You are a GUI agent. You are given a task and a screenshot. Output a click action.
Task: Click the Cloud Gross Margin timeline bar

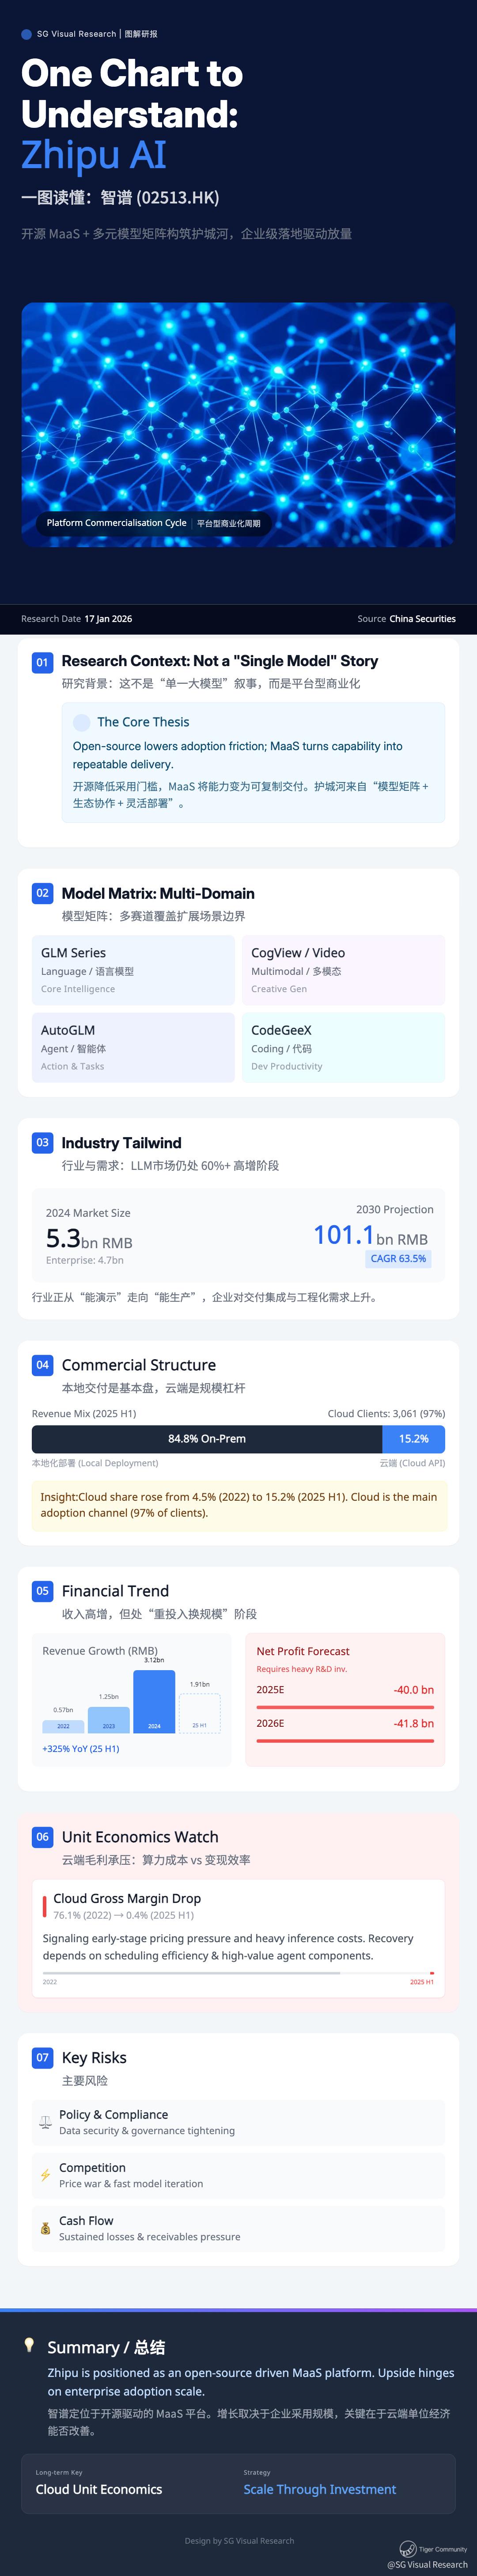point(238,1973)
